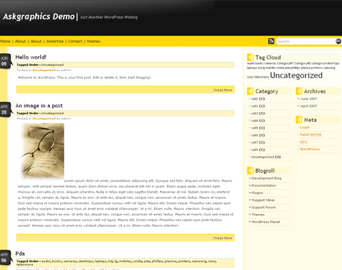Click the Category heading icon

tap(250, 91)
